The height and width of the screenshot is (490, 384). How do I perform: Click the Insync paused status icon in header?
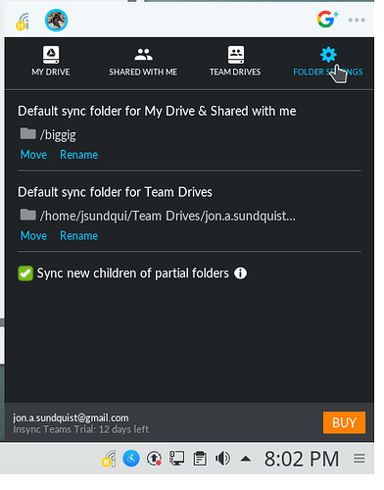tap(23, 22)
